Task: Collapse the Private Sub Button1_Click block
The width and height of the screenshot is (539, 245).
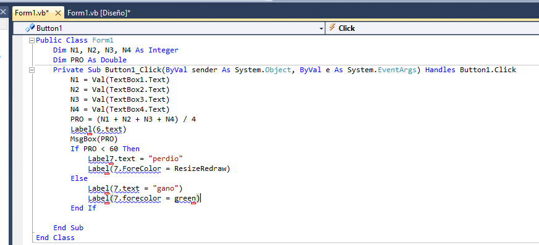Action: pos(32,70)
